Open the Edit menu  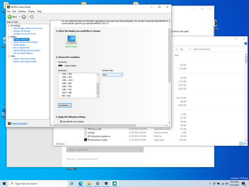(x=14, y=11)
